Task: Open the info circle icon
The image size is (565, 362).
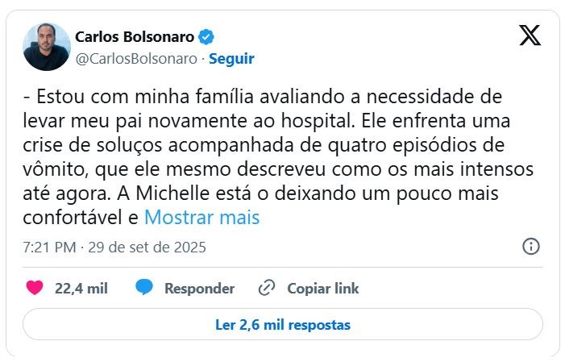Action: 530,247
